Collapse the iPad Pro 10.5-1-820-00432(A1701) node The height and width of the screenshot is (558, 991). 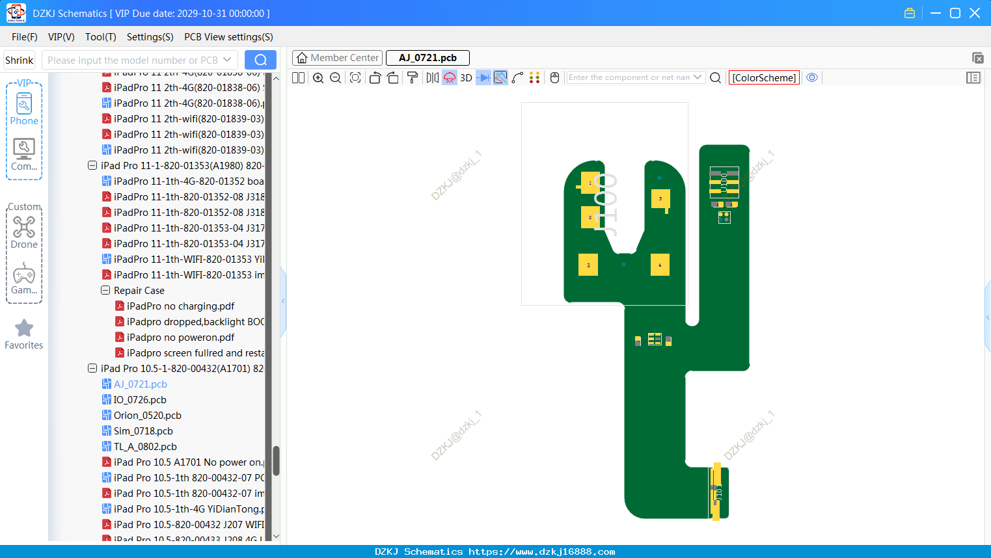tap(92, 368)
